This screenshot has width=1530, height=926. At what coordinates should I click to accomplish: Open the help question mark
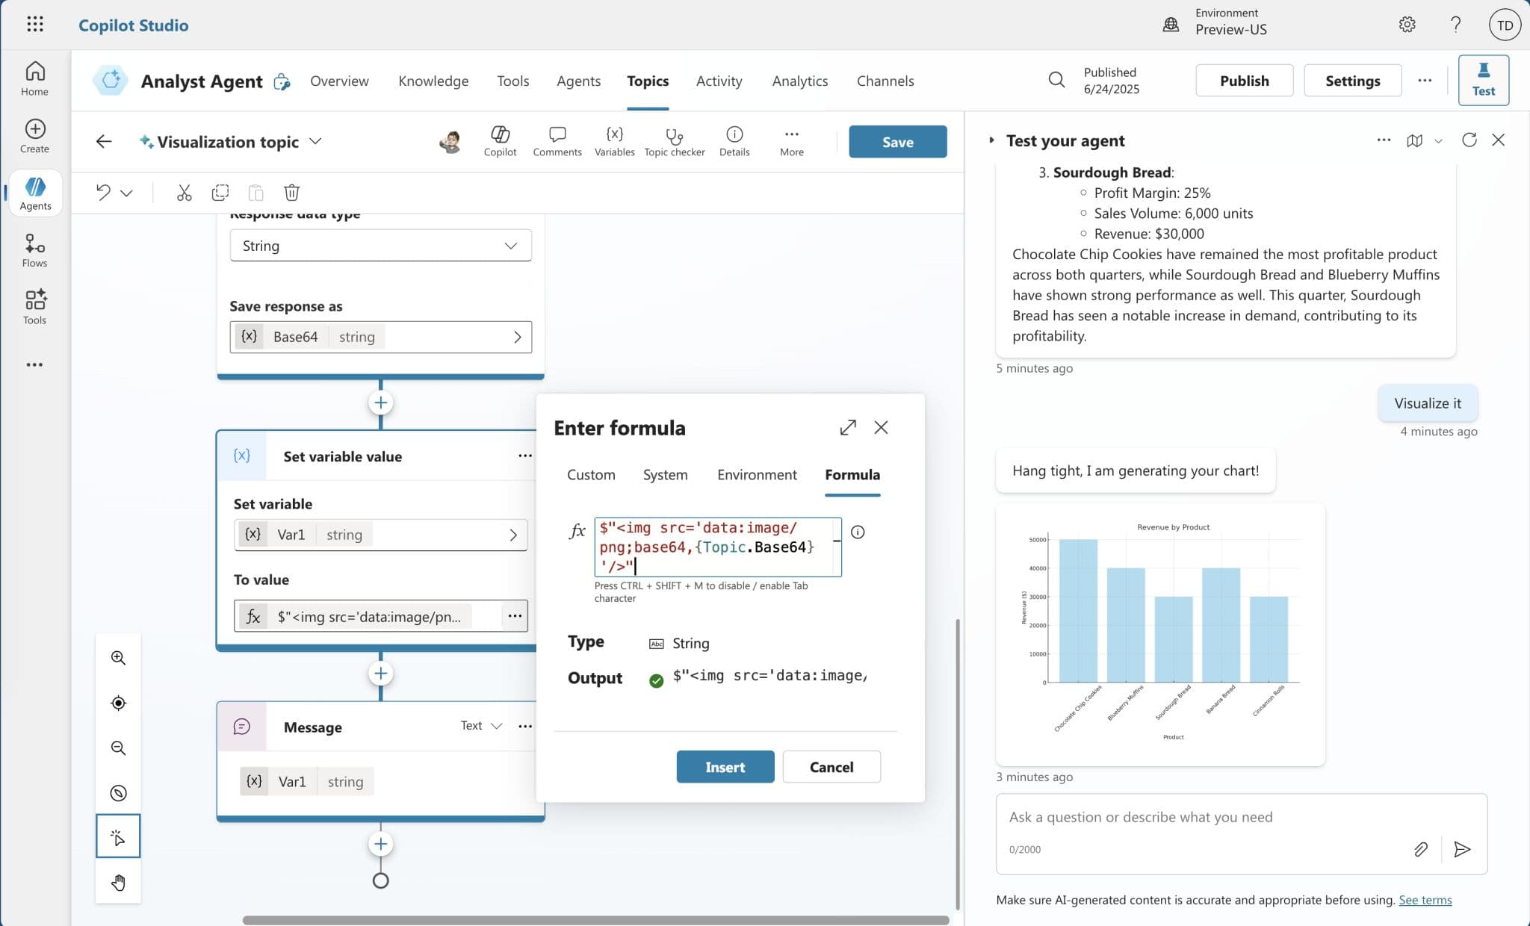point(1455,25)
